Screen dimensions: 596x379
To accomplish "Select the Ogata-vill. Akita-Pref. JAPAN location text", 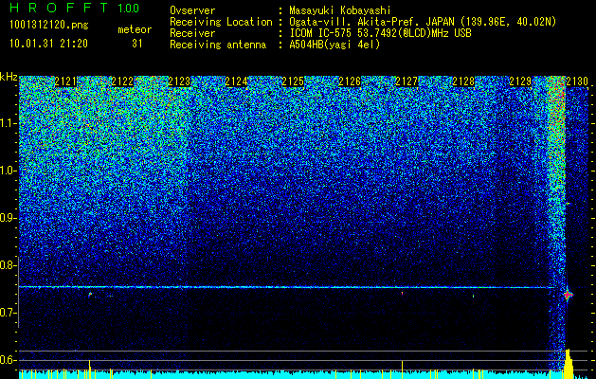I will point(423,22).
